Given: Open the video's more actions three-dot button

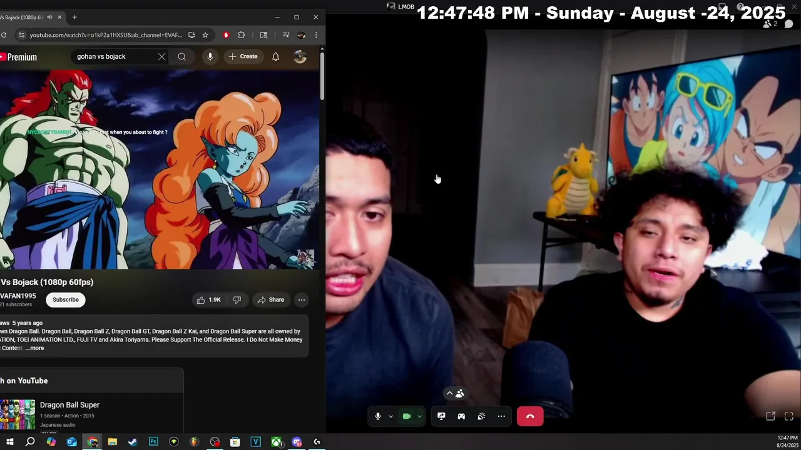Looking at the screenshot, I should (x=302, y=300).
